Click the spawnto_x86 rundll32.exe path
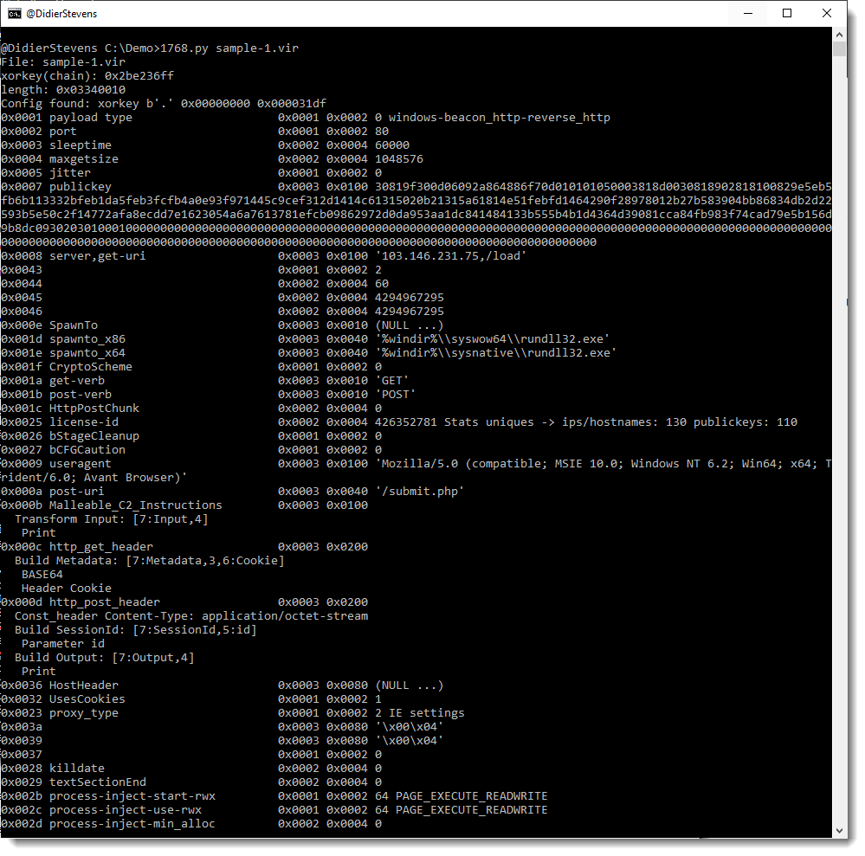 495,339
